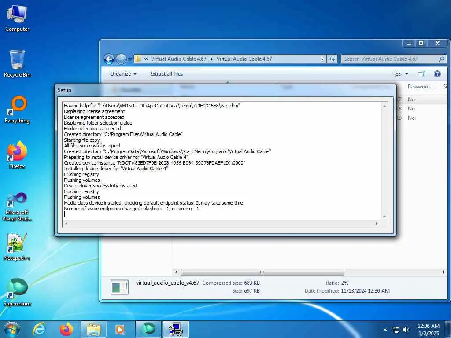Click log line "All files successfully copied"
The width and height of the screenshot is (451, 338).
pyautogui.click(x=92, y=146)
